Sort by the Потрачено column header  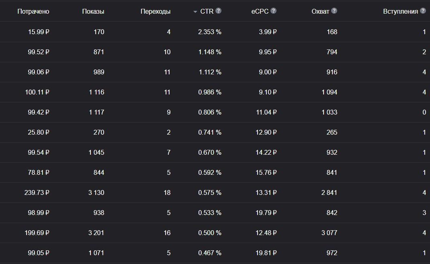pos(33,12)
